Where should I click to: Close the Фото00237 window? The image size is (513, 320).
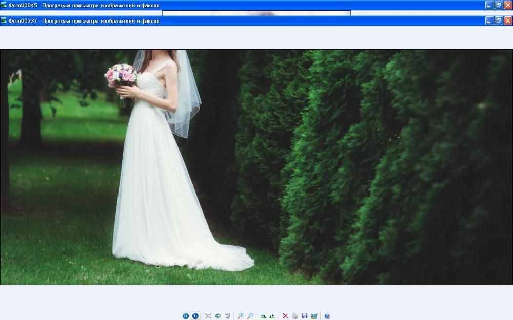pyautogui.click(x=508, y=21)
